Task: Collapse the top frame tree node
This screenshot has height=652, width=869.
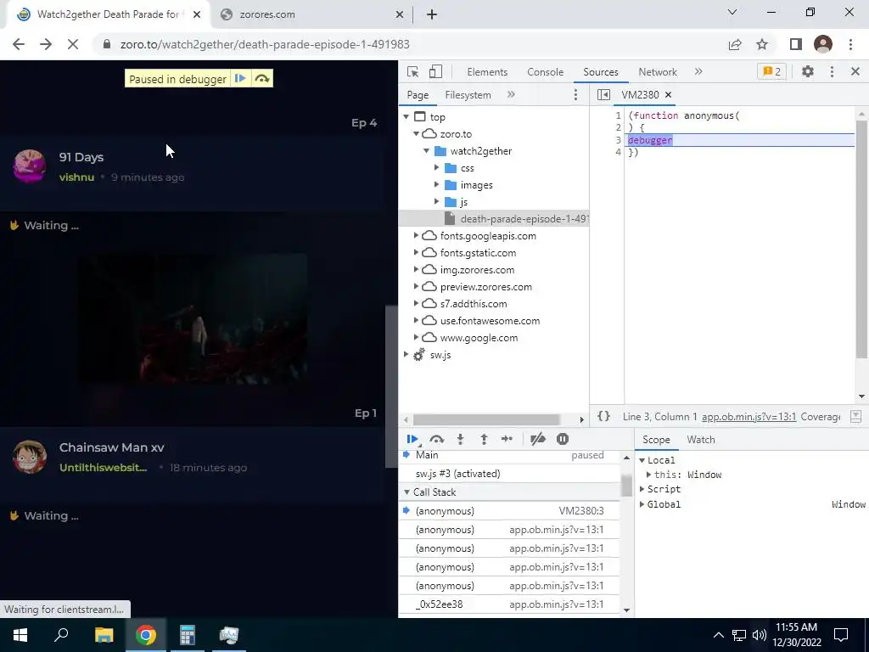Action: coord(406,117)
